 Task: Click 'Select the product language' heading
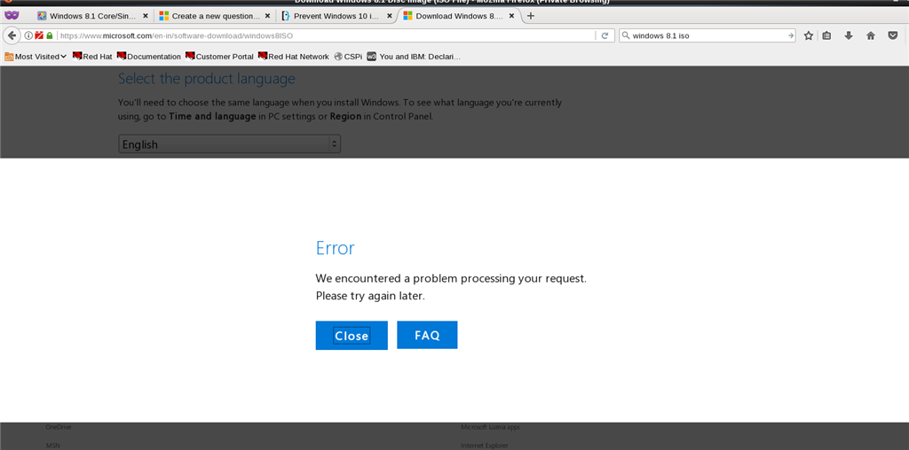206,79
